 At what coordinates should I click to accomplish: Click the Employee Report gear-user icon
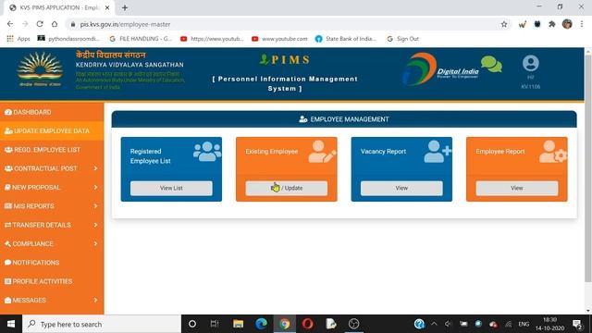pos(553,152)
